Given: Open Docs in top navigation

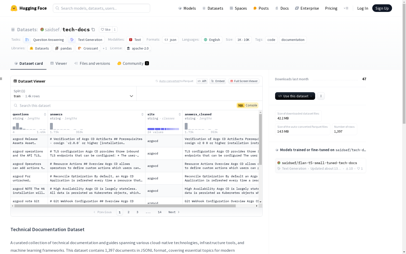Looking at the screenshot, I should pos(282,8).
